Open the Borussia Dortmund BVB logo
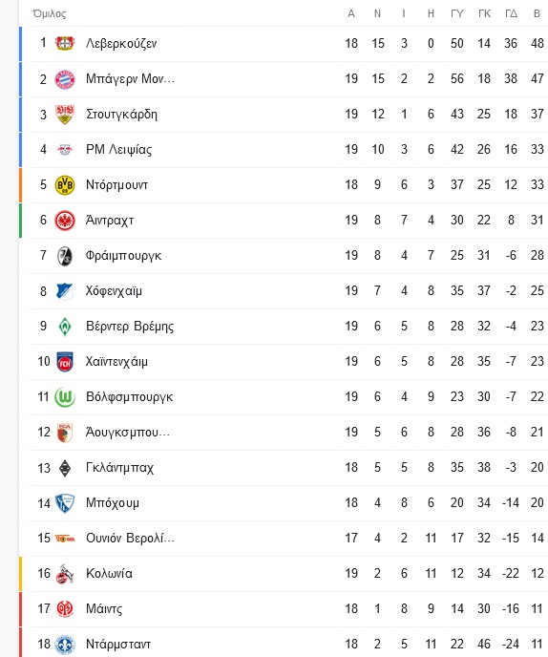The height and width of the screenshot is (657, 548). [x=65, y=185]
